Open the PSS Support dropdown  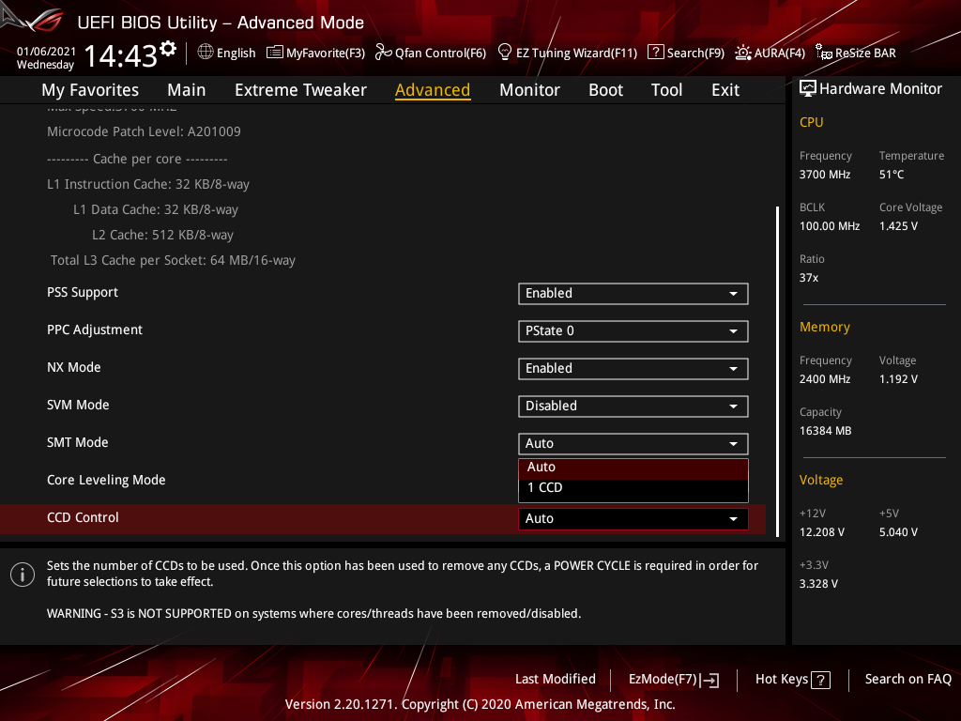(633, 294)
